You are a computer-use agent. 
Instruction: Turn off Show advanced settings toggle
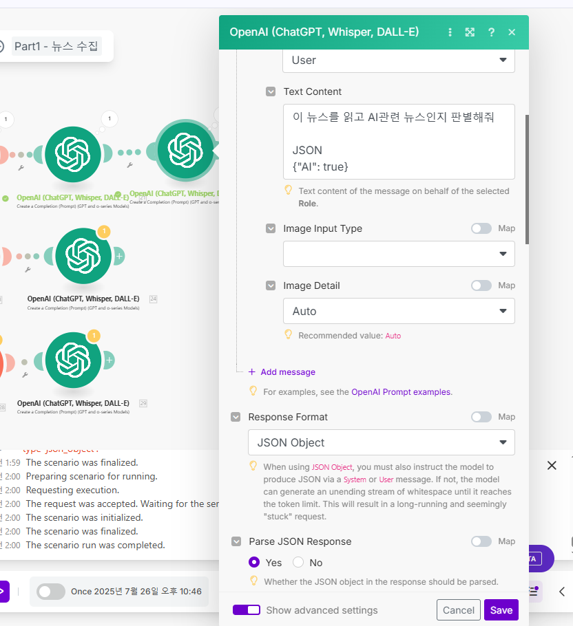(x=247, y=610)
